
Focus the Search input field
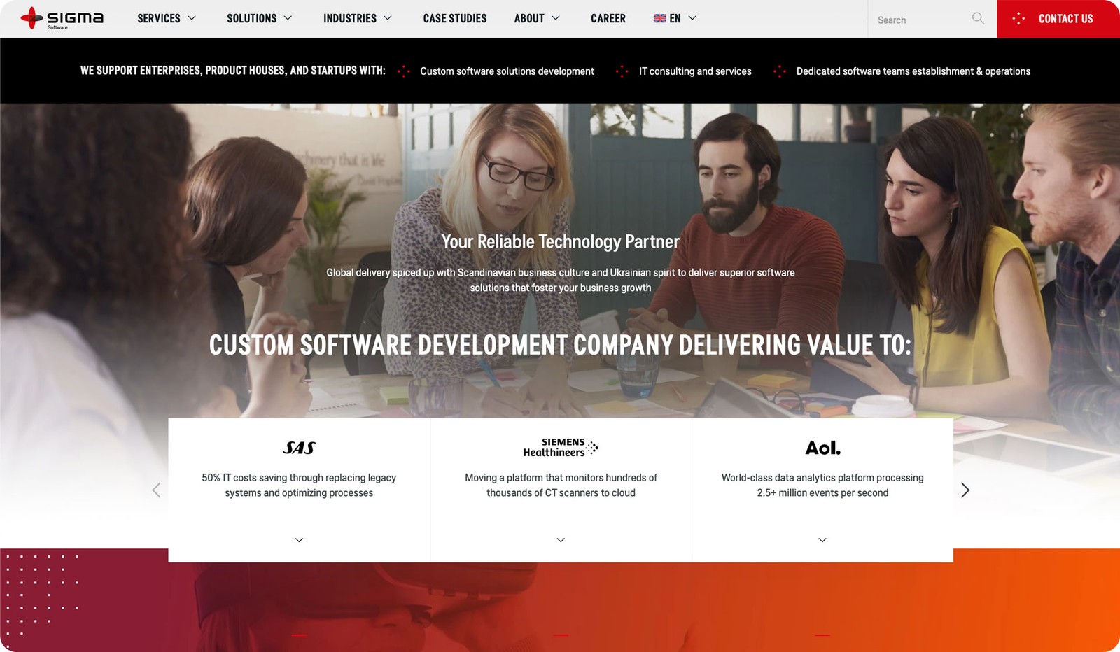coord(920,20)
